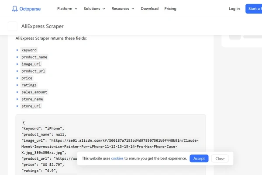This screenshot has width=262, height=175.
Task: Click the AliExpress Scraper heading
Action: point(42,26)
